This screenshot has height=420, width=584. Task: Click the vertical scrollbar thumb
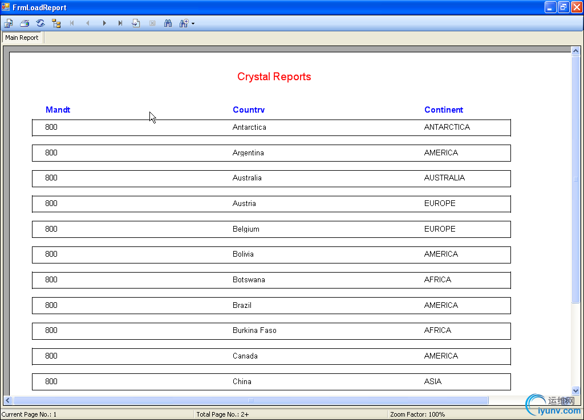575,179
